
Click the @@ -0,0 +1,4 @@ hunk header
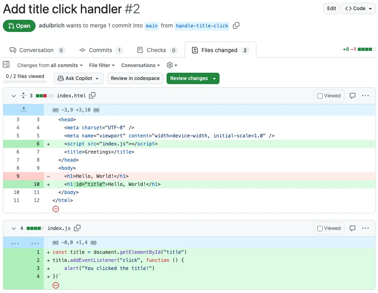point(74,242)
